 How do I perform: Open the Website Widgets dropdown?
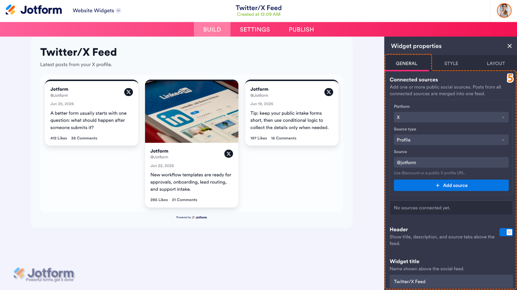point(97,10)
